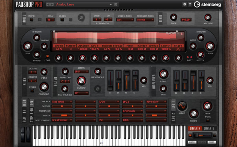Click the LFO Wave selector knob
The width and height of the screenshot is (237, 147).
click(x=182, y=106)
